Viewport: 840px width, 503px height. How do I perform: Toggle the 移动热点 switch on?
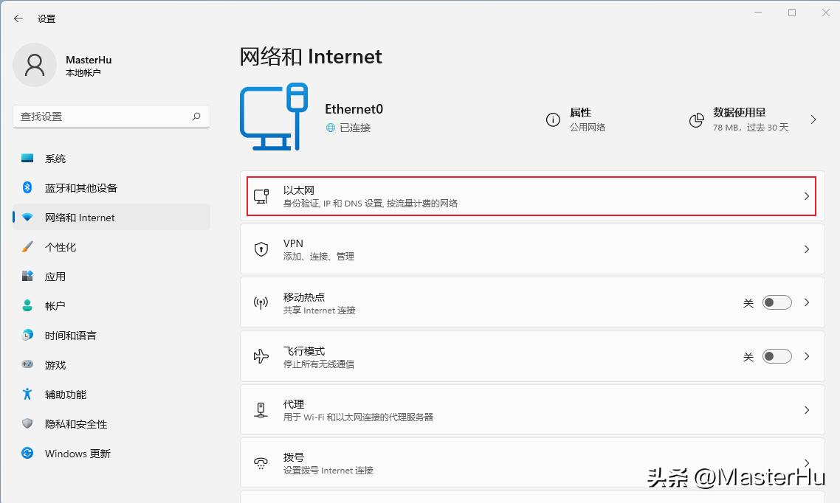(776, 302)
